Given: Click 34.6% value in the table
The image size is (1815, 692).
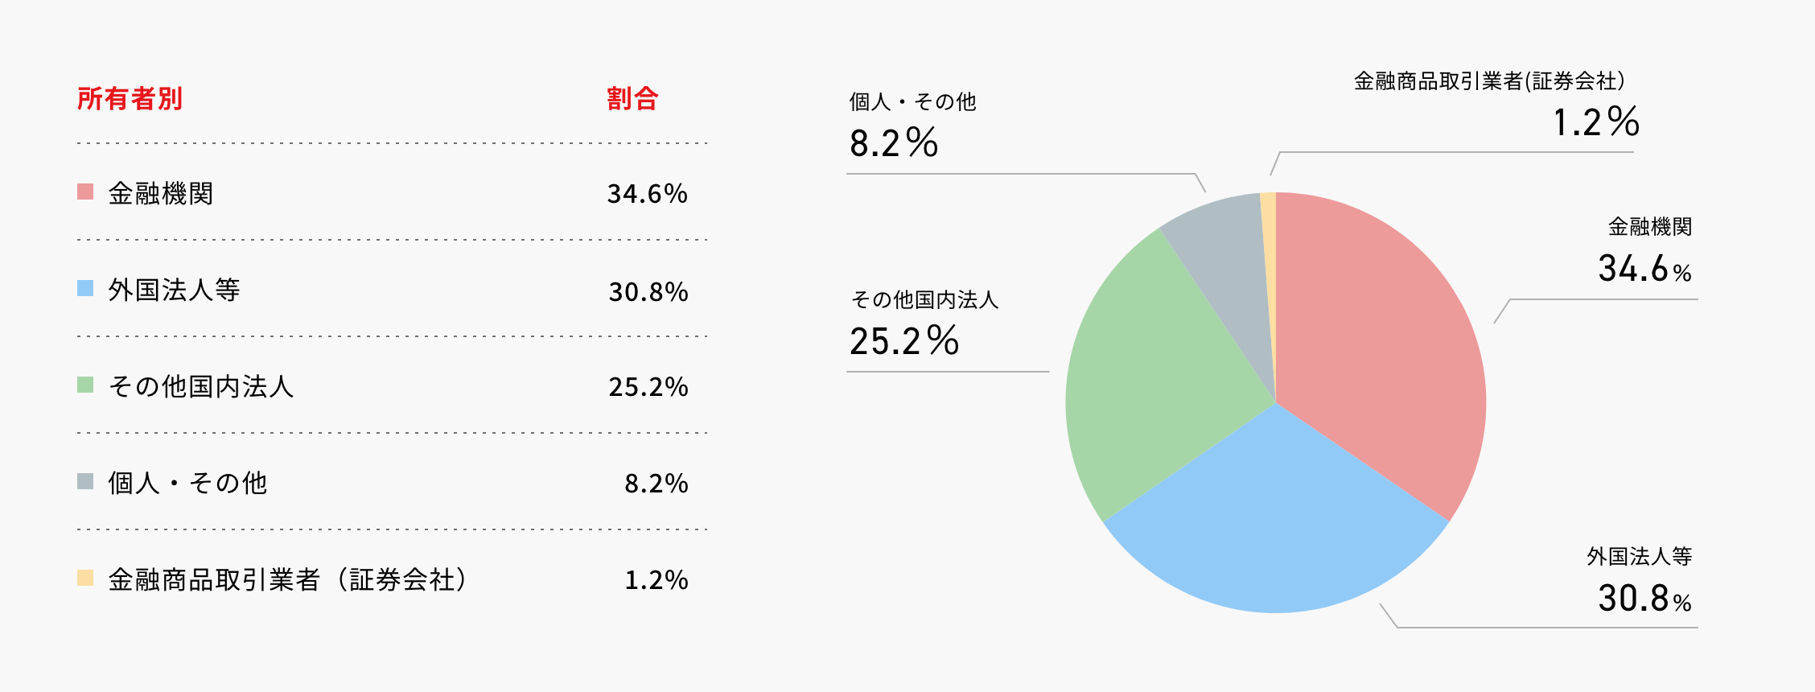Looking at the screenshot, I should [x=647, y=193].
